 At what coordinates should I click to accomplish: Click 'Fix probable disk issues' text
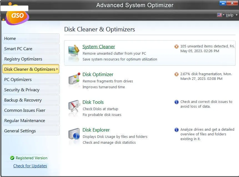(x=102, y=115)
